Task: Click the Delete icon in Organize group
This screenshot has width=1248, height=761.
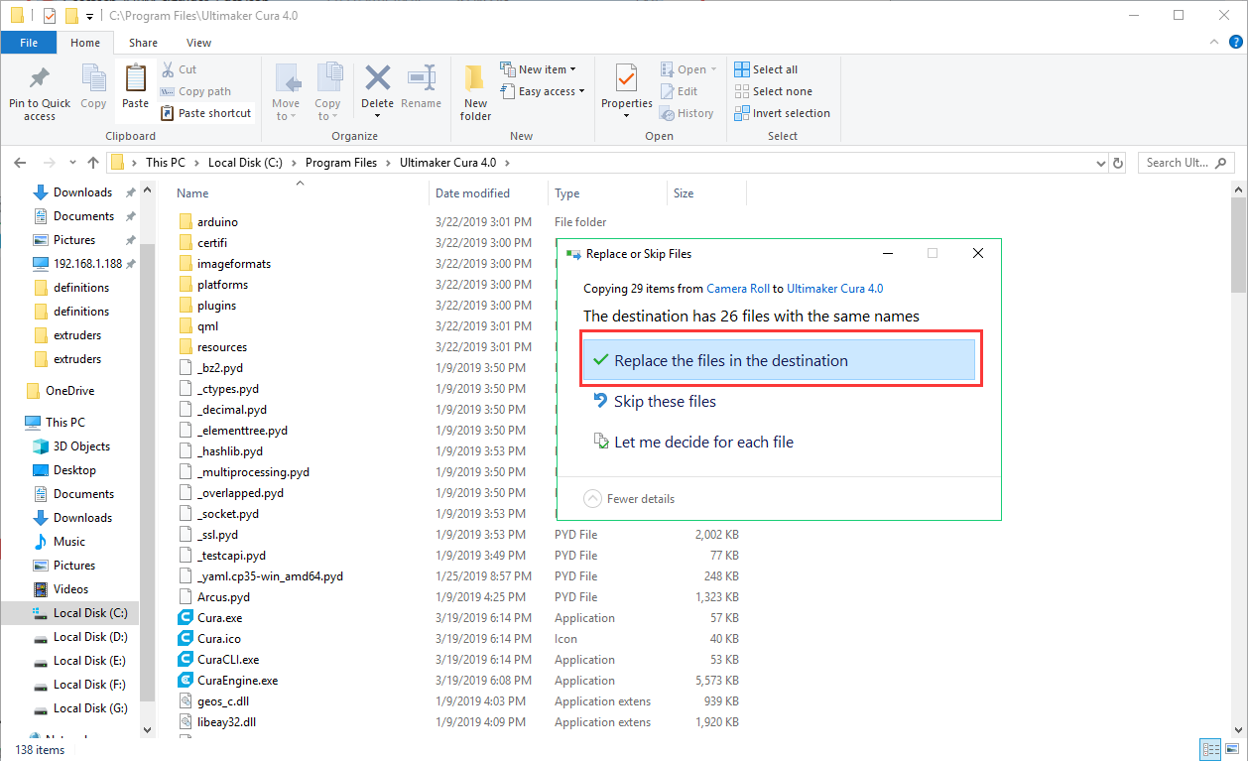Action: (377, 79)
